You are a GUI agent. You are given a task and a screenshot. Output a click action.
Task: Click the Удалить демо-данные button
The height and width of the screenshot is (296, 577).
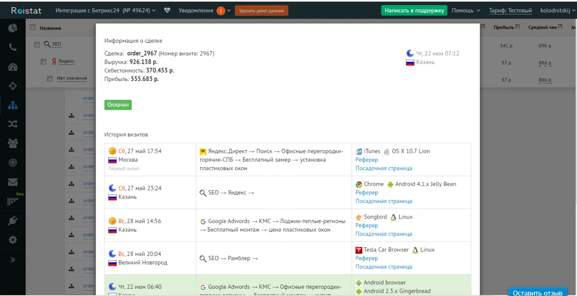click(x=261, y=10)
